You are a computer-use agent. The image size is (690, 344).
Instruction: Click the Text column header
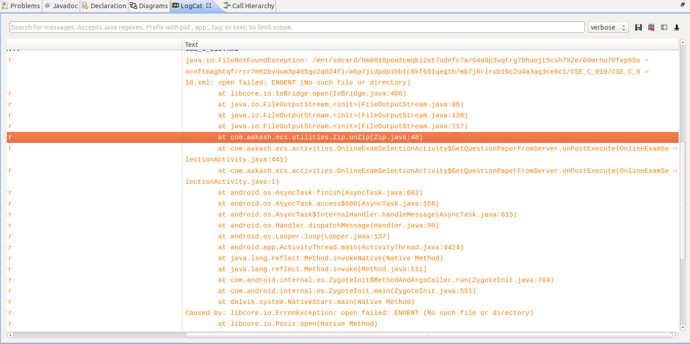[x=430, y=45]
